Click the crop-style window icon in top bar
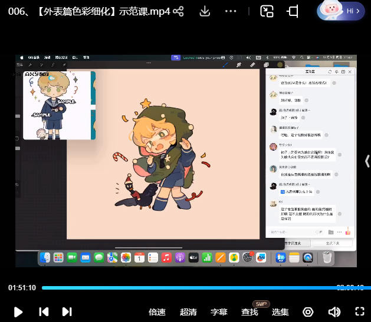The image size is (371, 322). click(292, 11)
